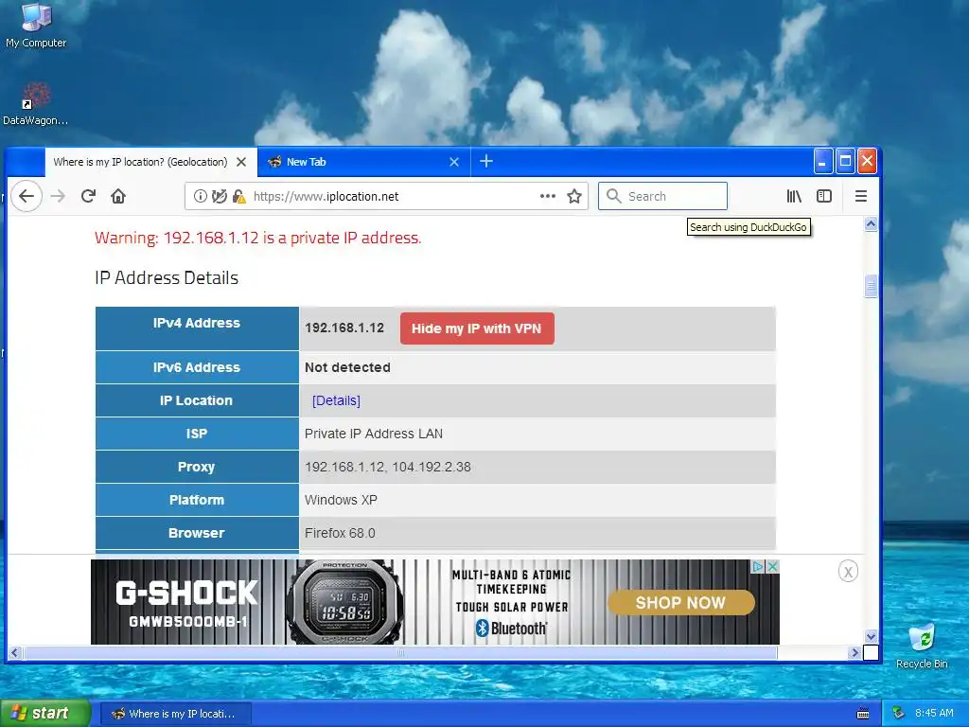Click the keyboard icon on taskbar
The height and width of the screenshot is (727, 969).
(863, 714)
